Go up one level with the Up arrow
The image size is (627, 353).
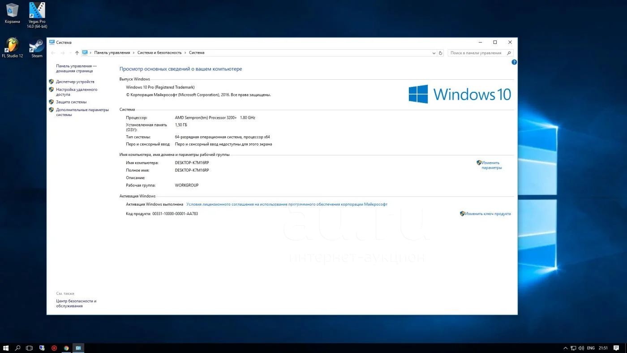click(77, 53)
